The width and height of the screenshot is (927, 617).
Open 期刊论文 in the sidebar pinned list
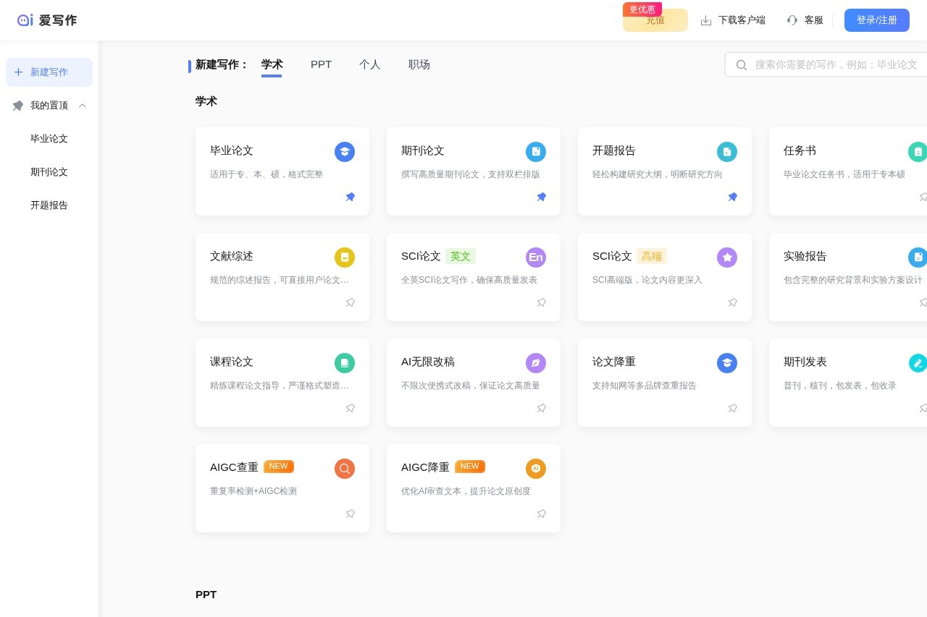pyautogui.click(x=49, y=172)
